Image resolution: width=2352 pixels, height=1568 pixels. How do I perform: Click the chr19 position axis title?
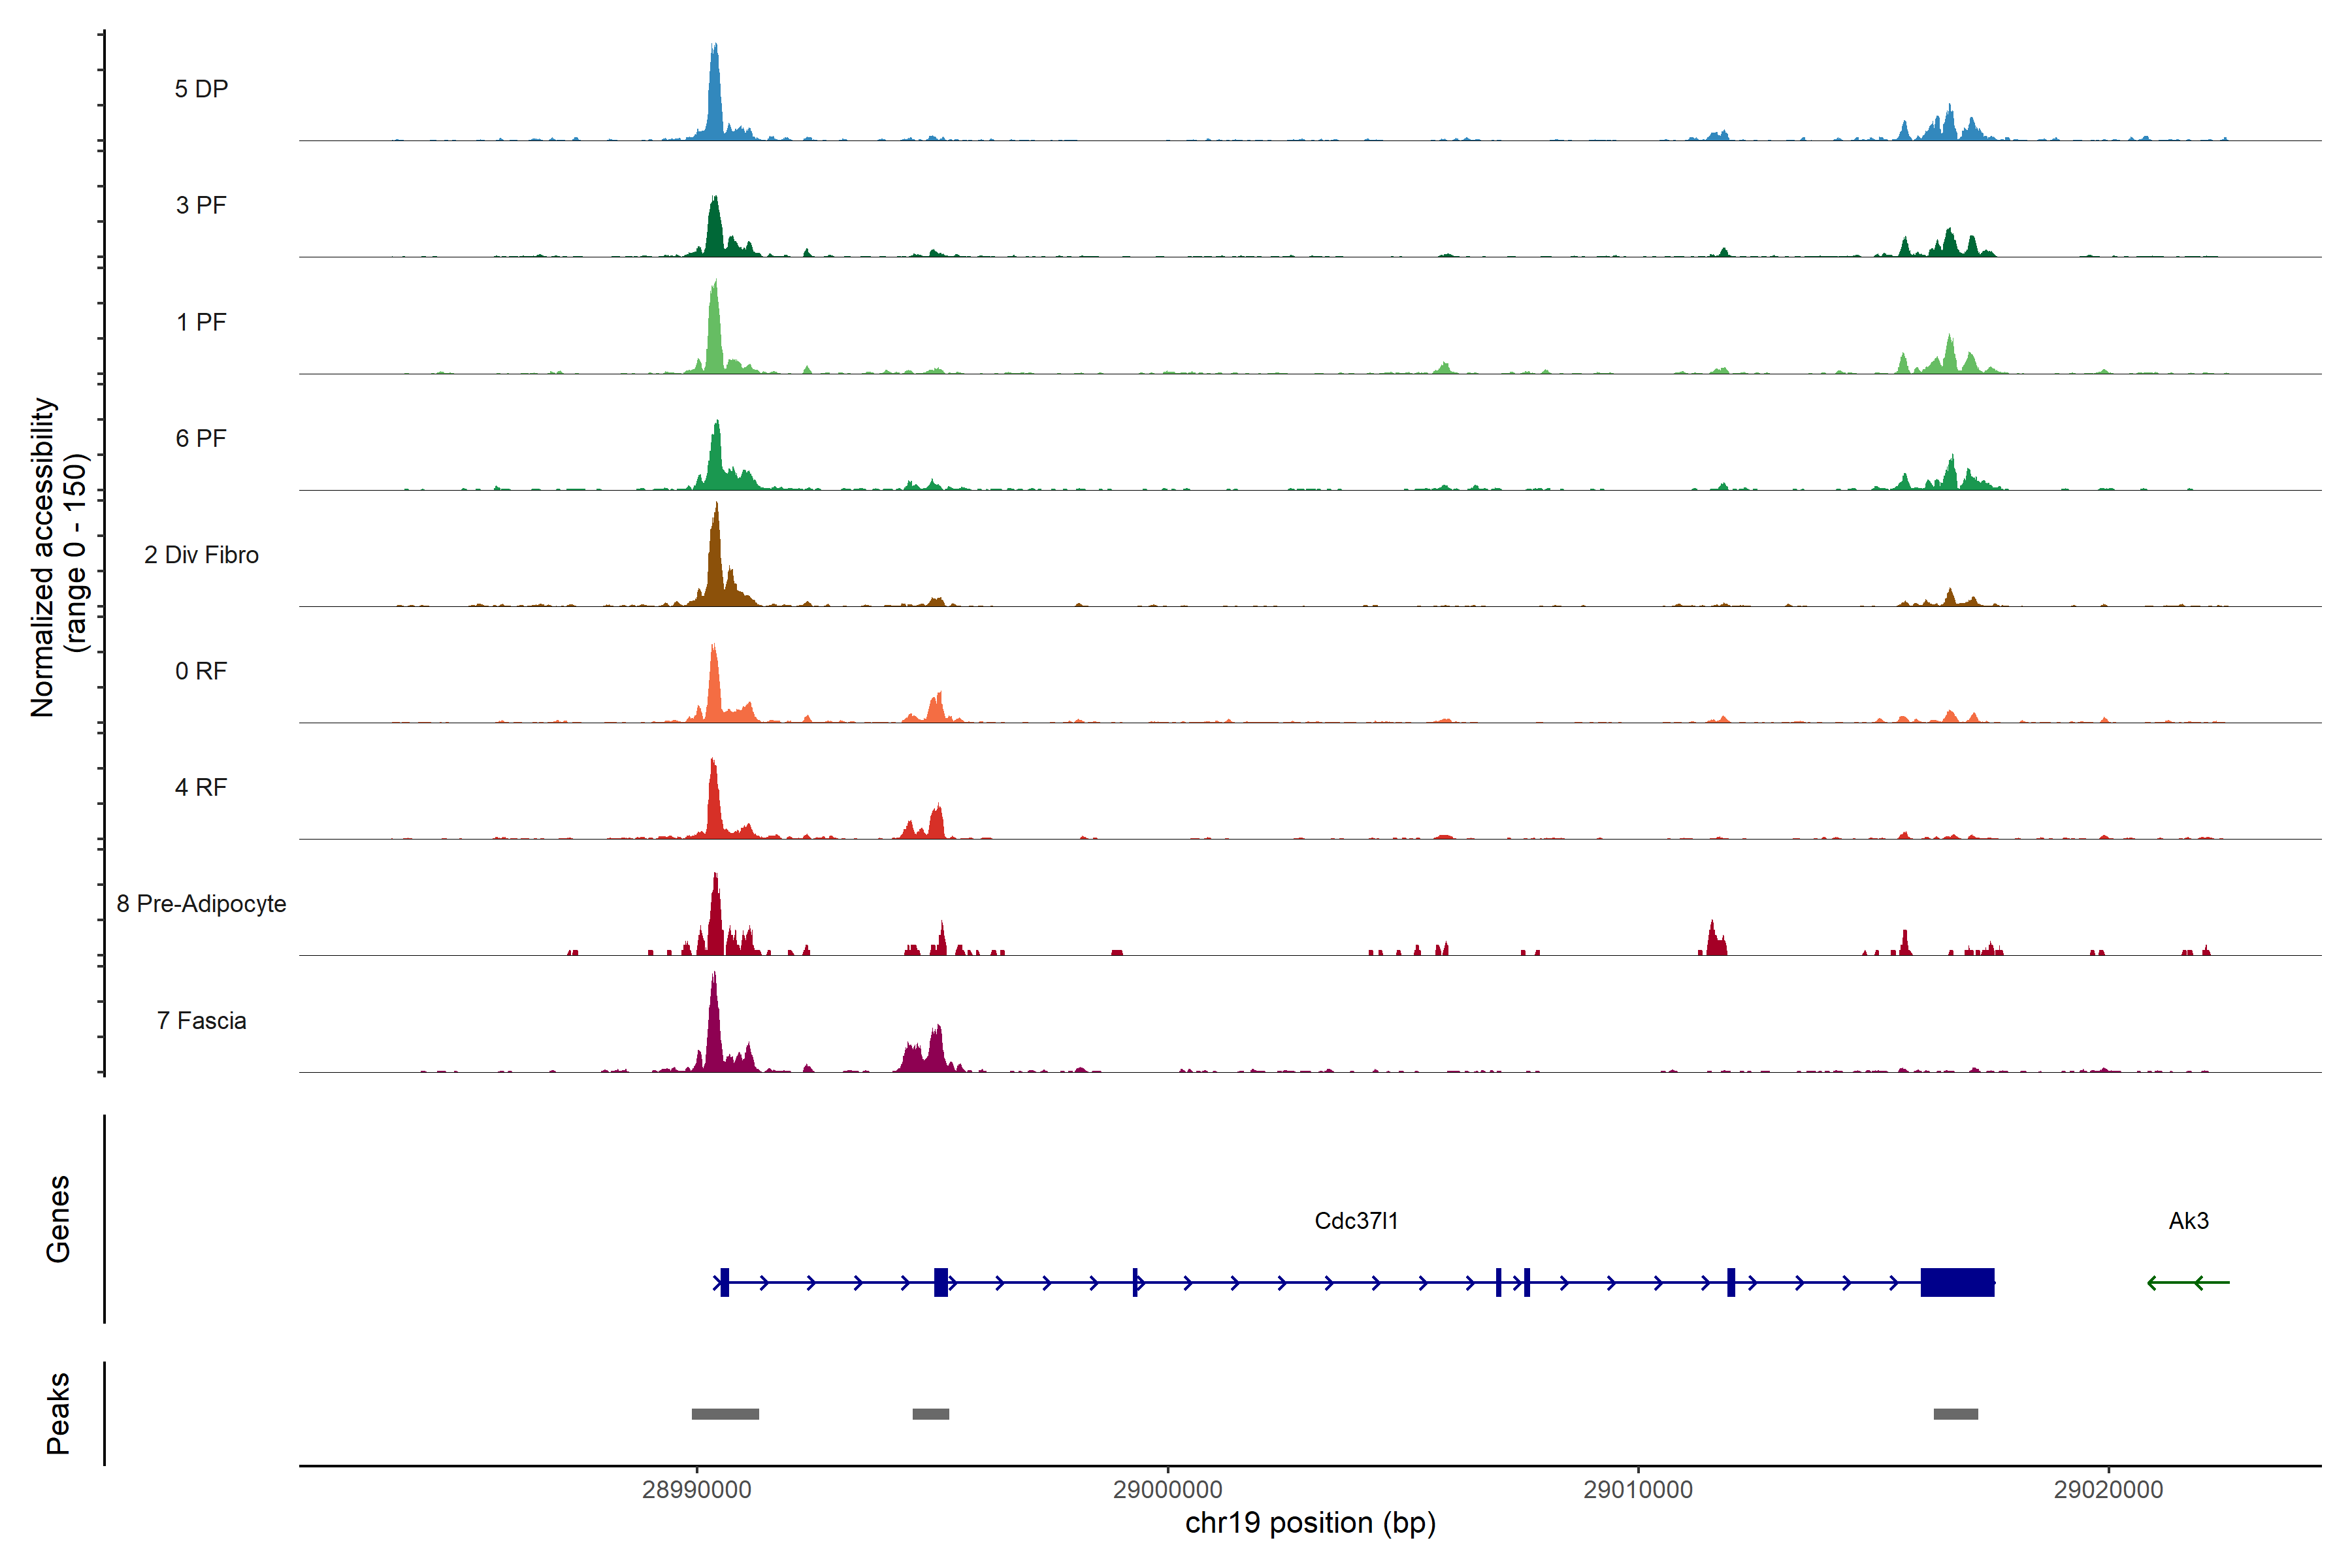point(1310,1523)
